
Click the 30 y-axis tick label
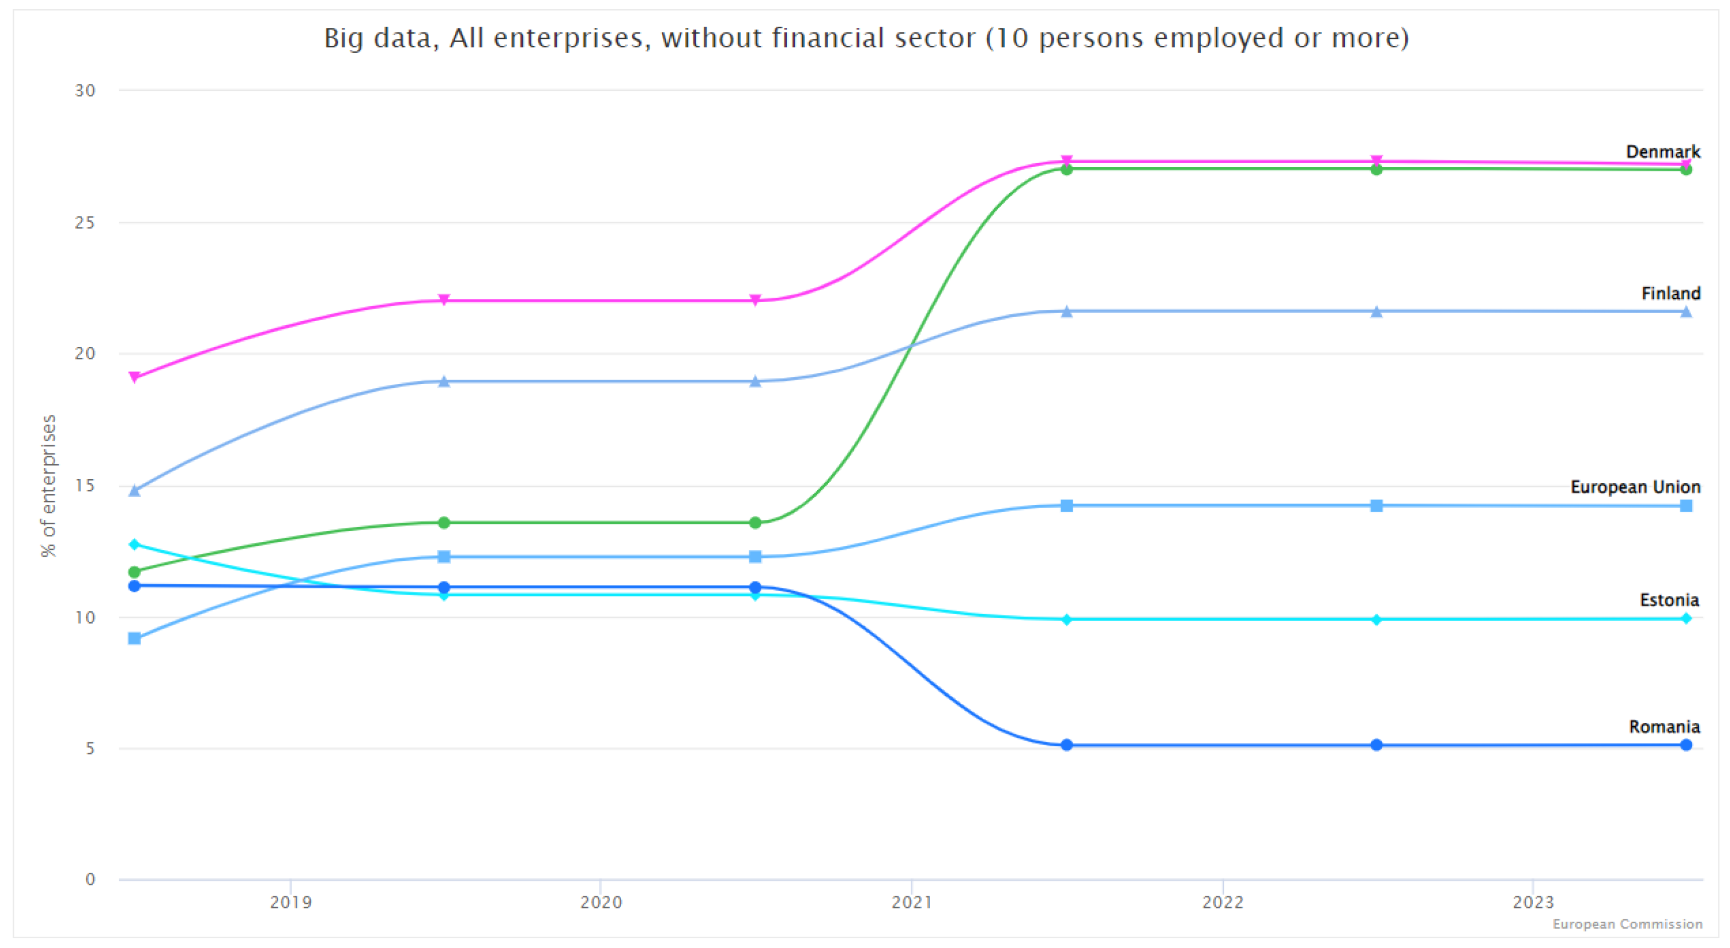pyautogui.click(x=85, y=90)
